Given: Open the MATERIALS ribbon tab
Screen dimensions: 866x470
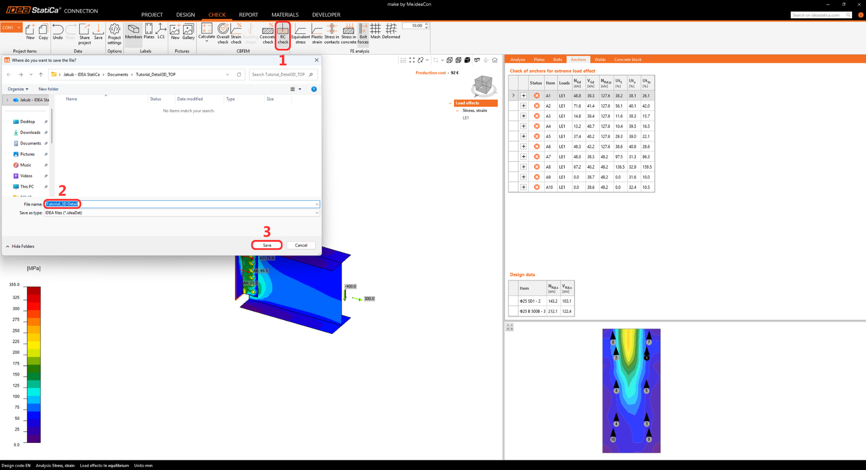Looking at the screenshot, I should (x=285, y=15).
